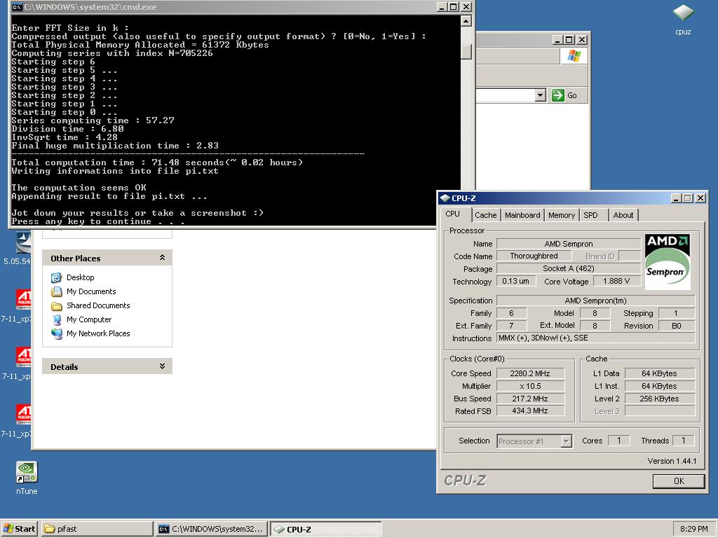
Task: Switch to cmd.exe taskbar item
Action: (x=210, y=529)
